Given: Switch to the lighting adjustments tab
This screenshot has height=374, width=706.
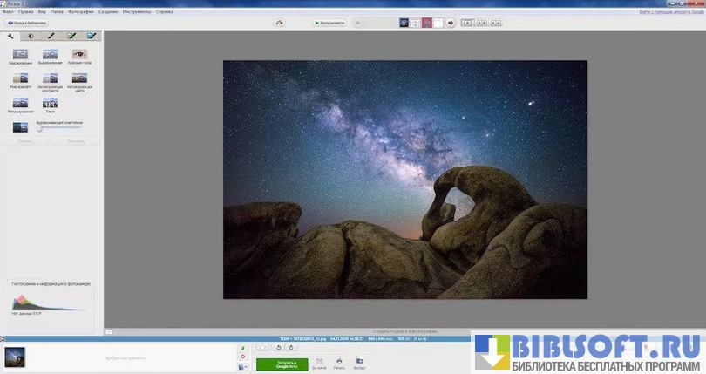Looking at the screenshot, I should (31, 37).
